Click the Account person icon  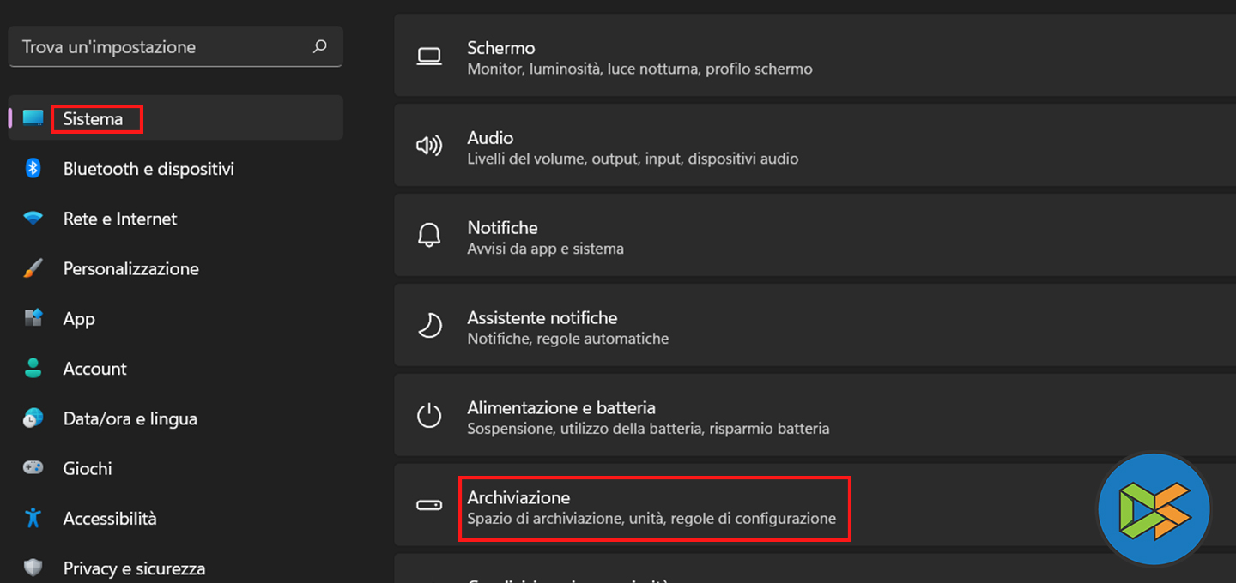click(33, 369)
